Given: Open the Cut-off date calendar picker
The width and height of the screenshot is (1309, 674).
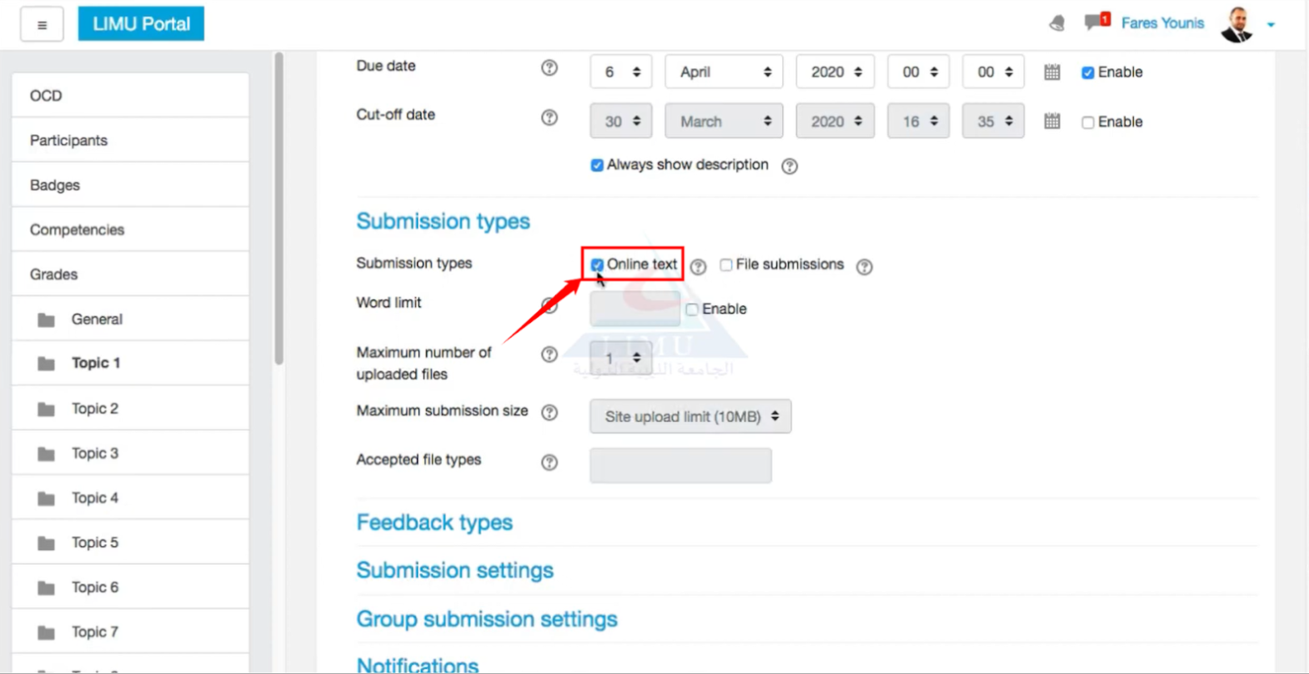Looking at the screenshot, I should (x=1052, y=122).
